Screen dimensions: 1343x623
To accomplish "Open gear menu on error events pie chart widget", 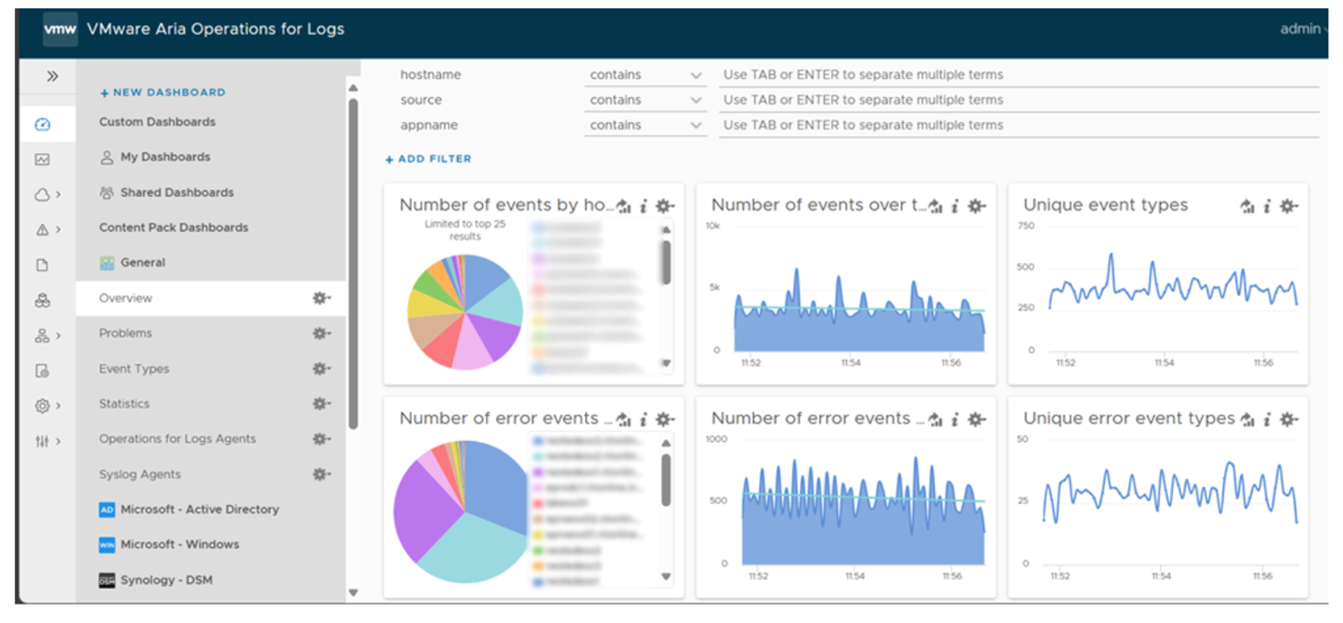I will 664,420.
